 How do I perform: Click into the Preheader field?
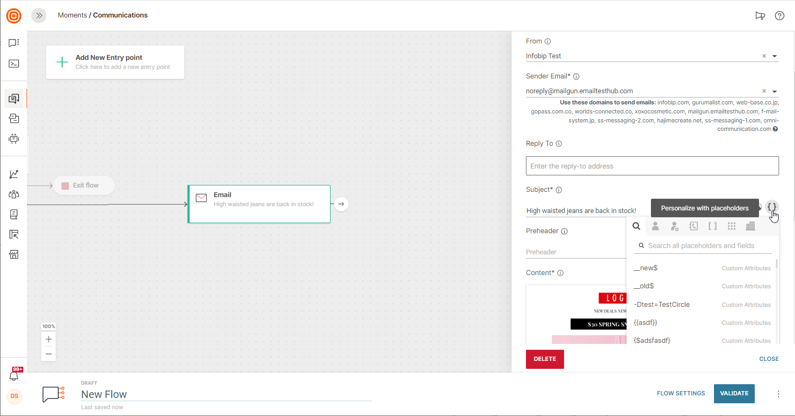[x=576, y=252]
